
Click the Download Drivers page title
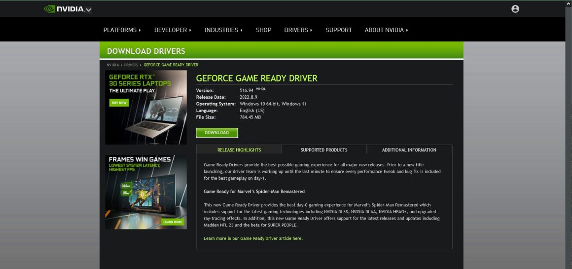tap(146, 51)
